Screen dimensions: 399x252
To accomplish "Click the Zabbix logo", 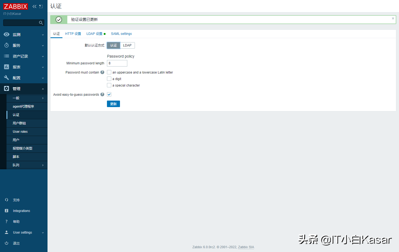I will [15, 6].
